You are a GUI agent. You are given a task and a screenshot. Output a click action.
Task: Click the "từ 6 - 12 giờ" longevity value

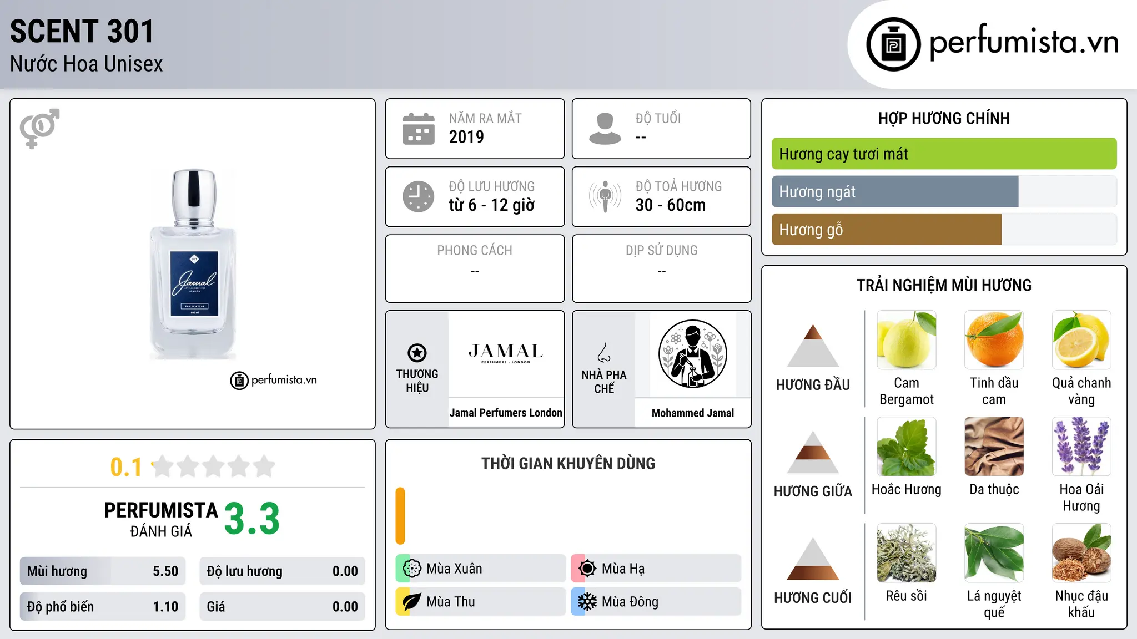pyautogui.click(x=492, y=205)
